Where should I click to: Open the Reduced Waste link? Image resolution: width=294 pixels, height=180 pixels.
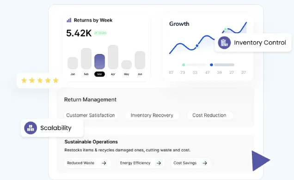(87, 163)
